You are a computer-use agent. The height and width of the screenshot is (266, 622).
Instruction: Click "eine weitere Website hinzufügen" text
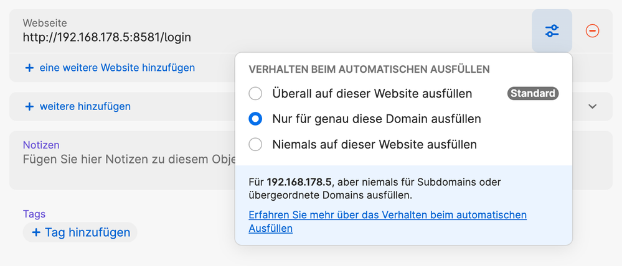tap(117, 68)
